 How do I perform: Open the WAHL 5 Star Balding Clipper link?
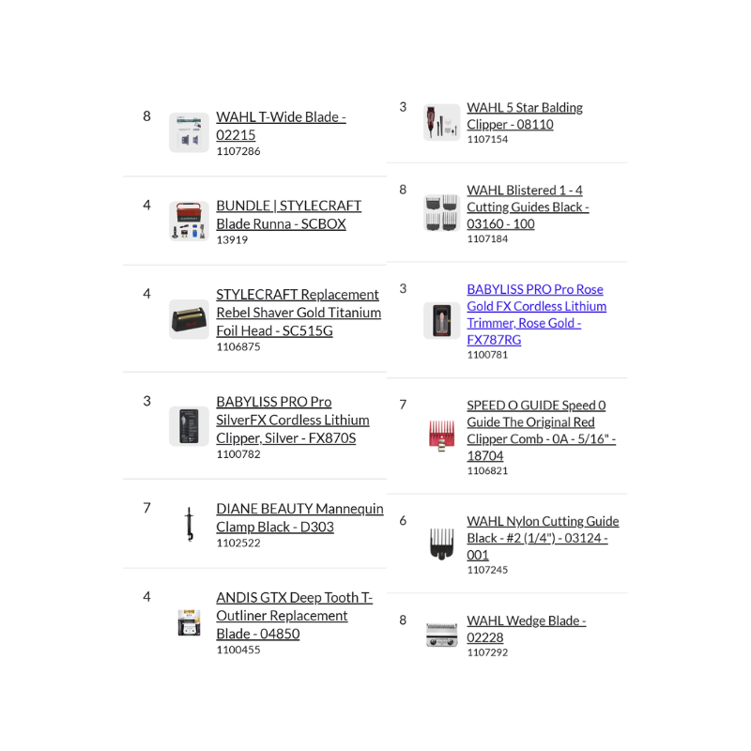(x=524, y=115)
